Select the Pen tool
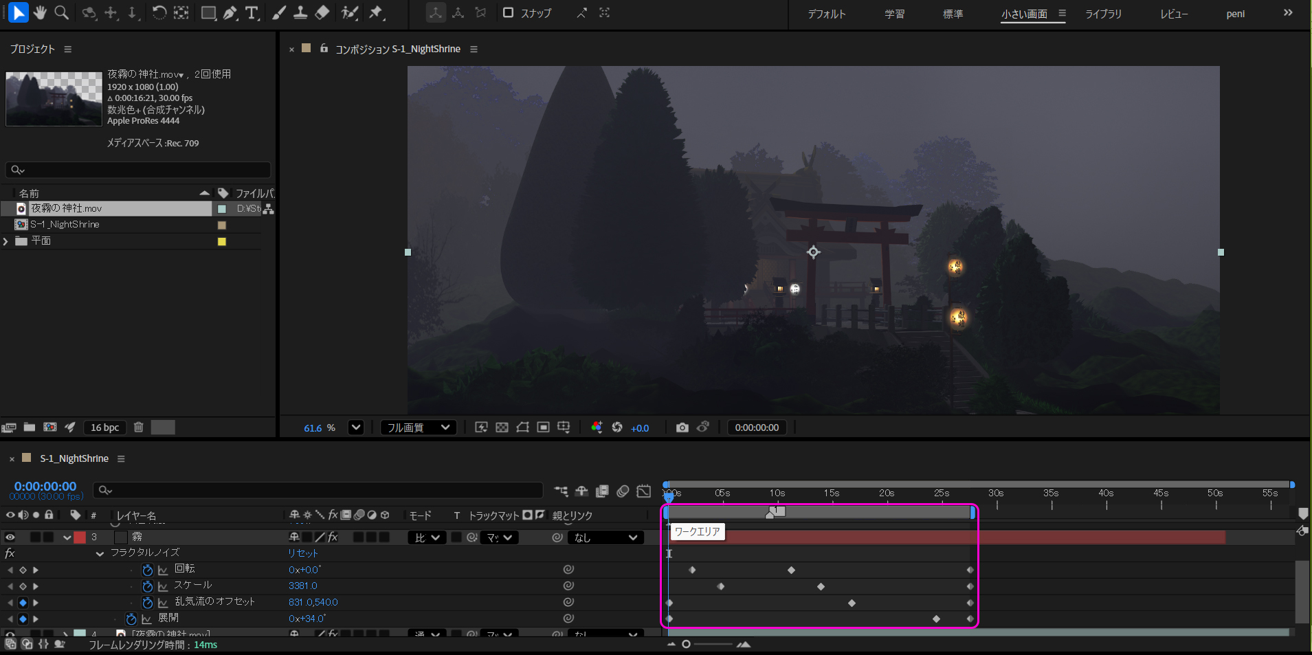Screen dimensions: 1312x655 click(230, 12)
